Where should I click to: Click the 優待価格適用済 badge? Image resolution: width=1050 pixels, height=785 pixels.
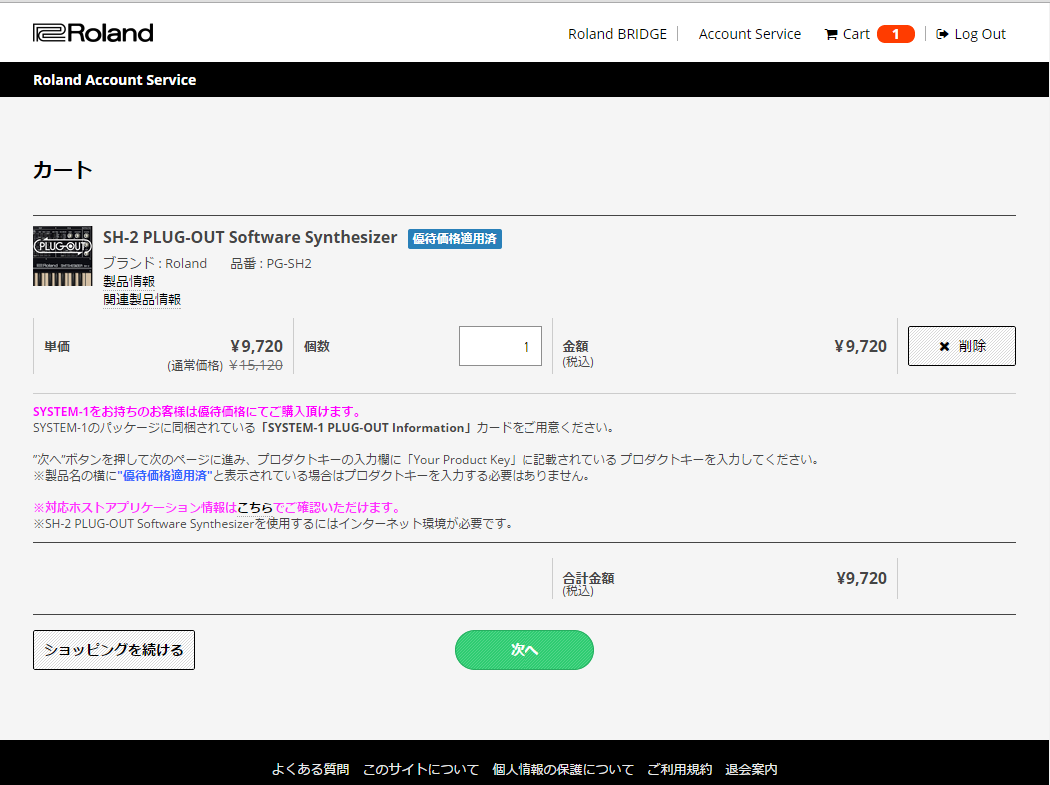[454, 239]
